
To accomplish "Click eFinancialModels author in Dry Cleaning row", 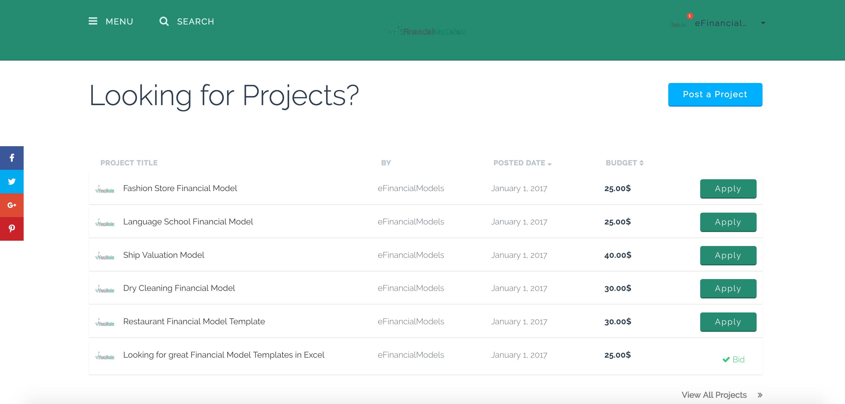I will click(411, 288).
